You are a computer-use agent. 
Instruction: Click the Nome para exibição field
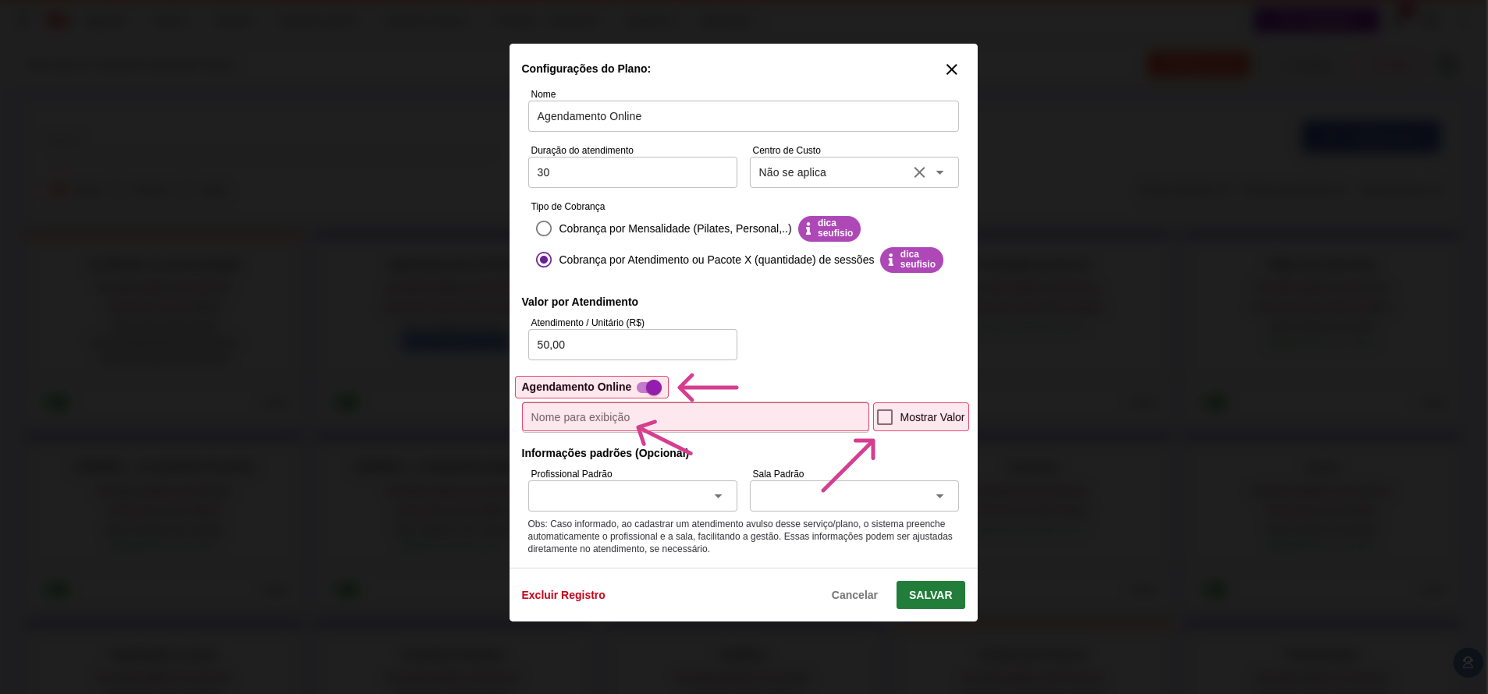click(x=695, y=417)
